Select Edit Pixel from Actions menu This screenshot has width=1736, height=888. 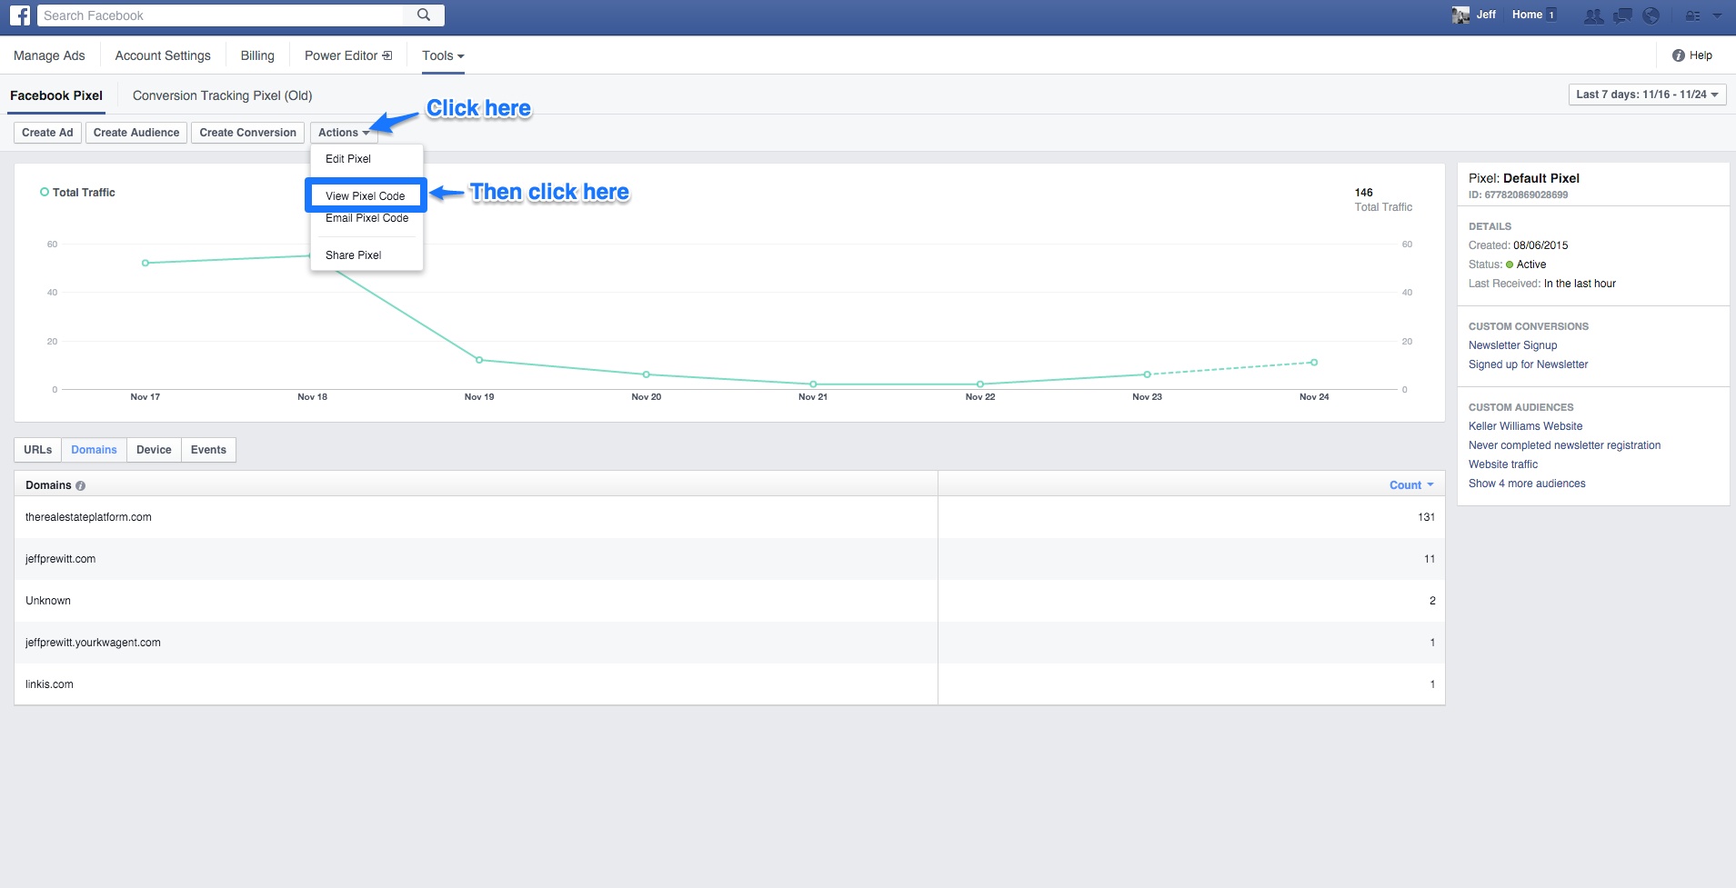[x=348, y=159]
